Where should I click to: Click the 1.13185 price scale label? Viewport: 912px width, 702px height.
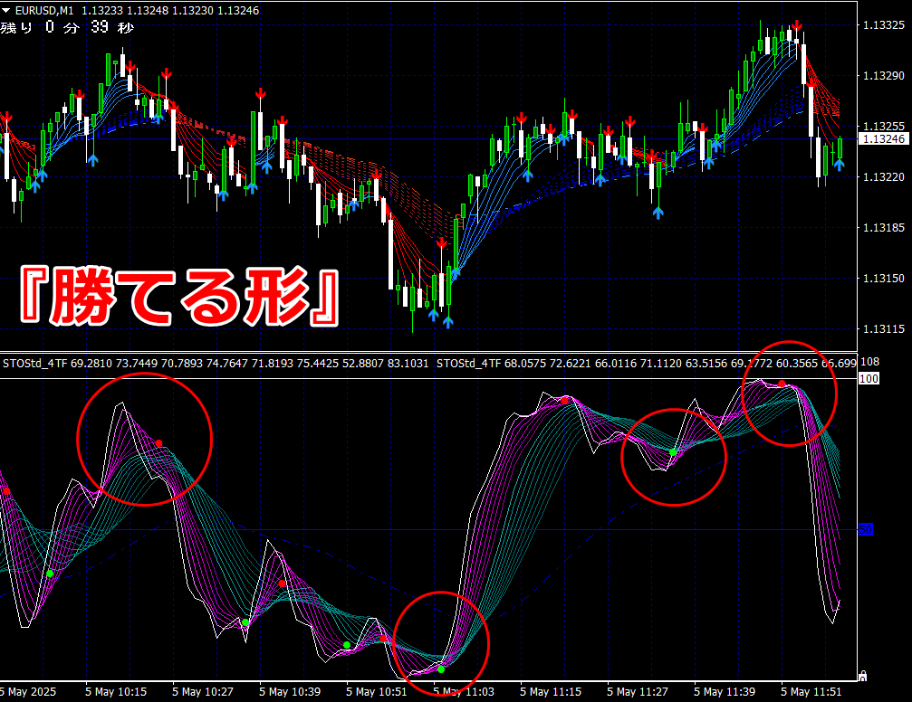(x=884, y=227)
